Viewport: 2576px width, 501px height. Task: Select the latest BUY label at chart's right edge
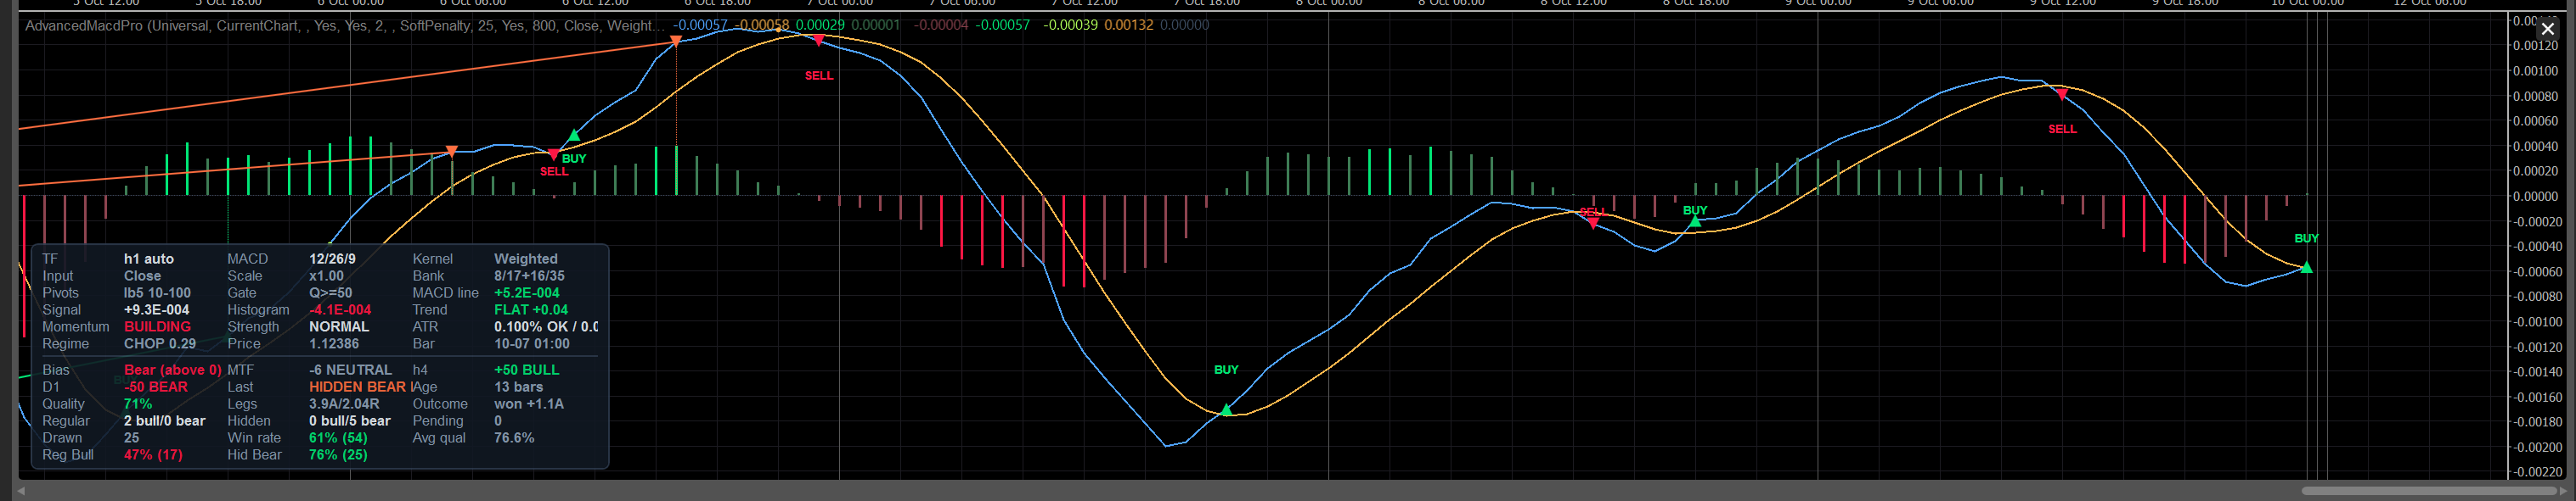(2306, 238)
